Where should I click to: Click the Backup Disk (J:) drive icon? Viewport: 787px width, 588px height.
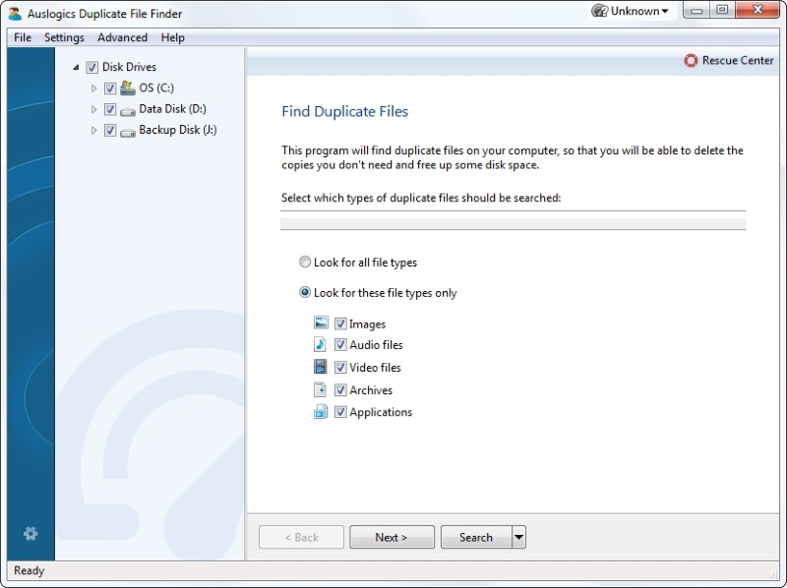tap(128, 132)
